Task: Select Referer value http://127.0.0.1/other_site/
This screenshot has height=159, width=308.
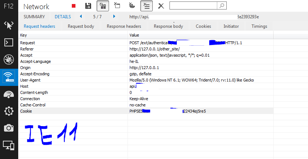Action: [155, 49]
